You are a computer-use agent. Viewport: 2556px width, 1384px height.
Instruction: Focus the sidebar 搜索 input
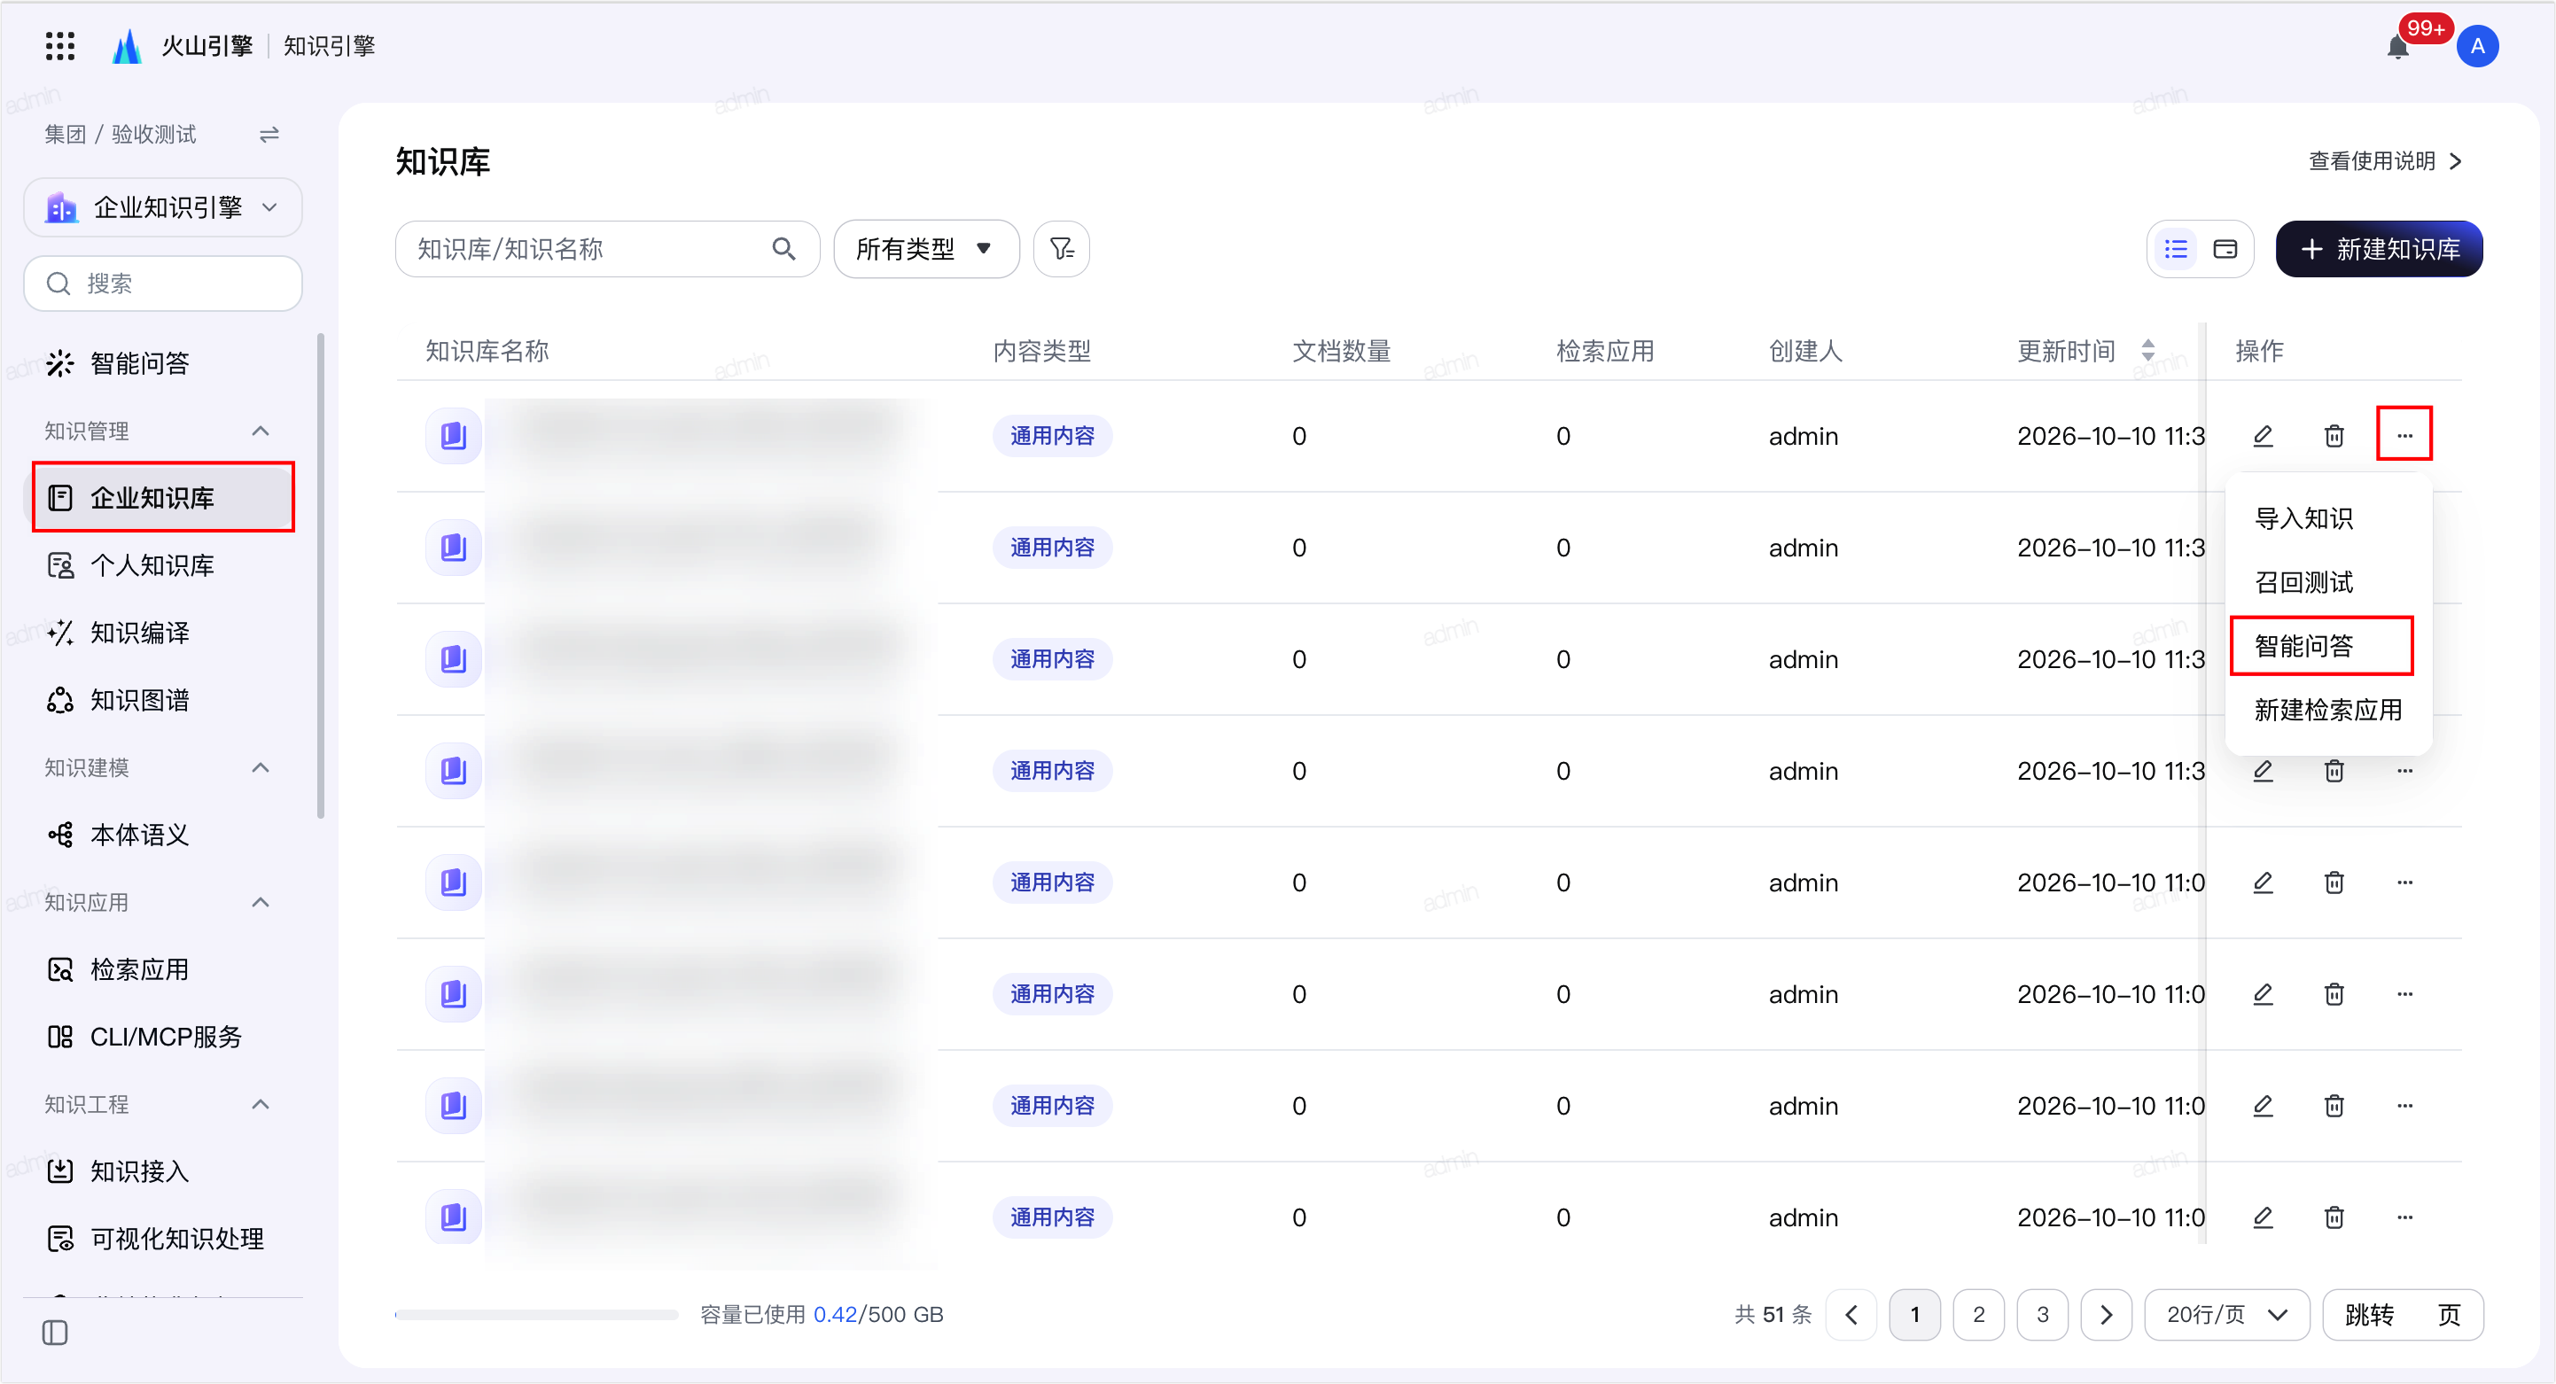[x=163, y=284]
